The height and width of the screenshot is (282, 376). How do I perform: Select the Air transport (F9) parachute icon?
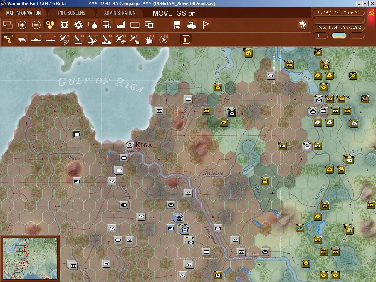[121, 39]
